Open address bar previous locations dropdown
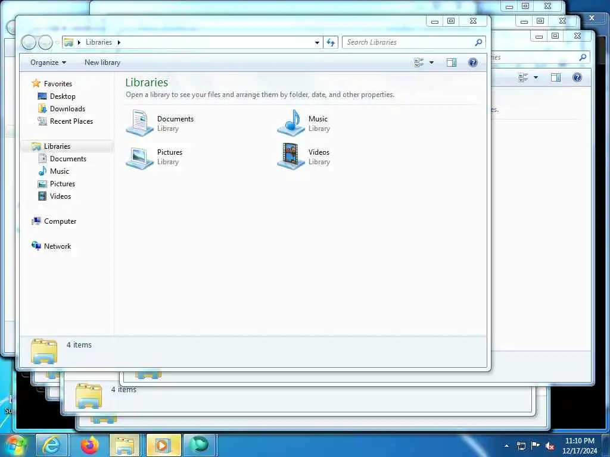 coord(317,42)
